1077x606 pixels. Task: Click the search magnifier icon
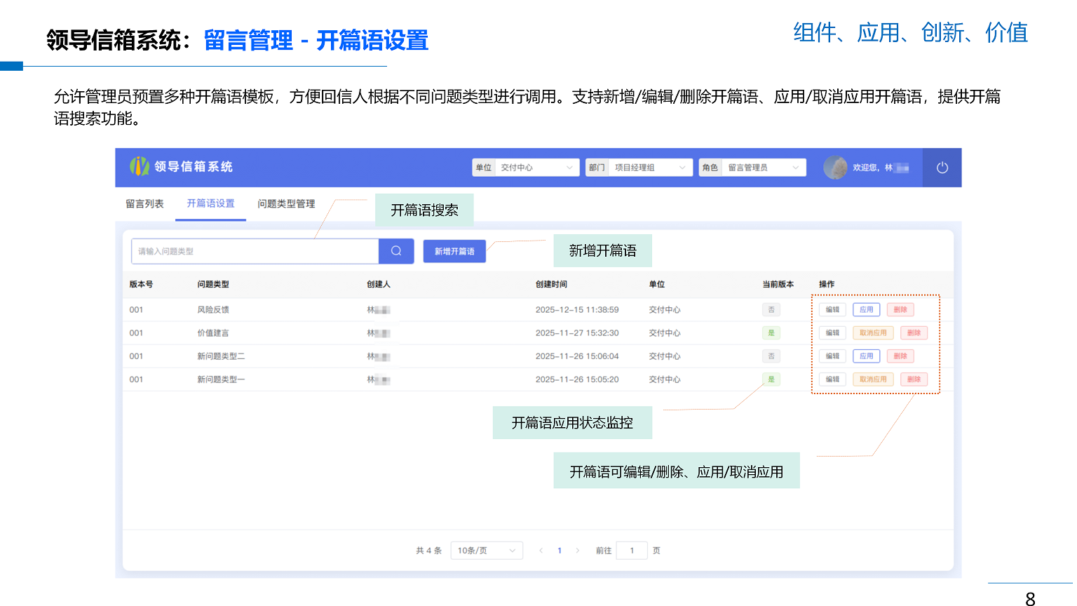tap(396, 251)
